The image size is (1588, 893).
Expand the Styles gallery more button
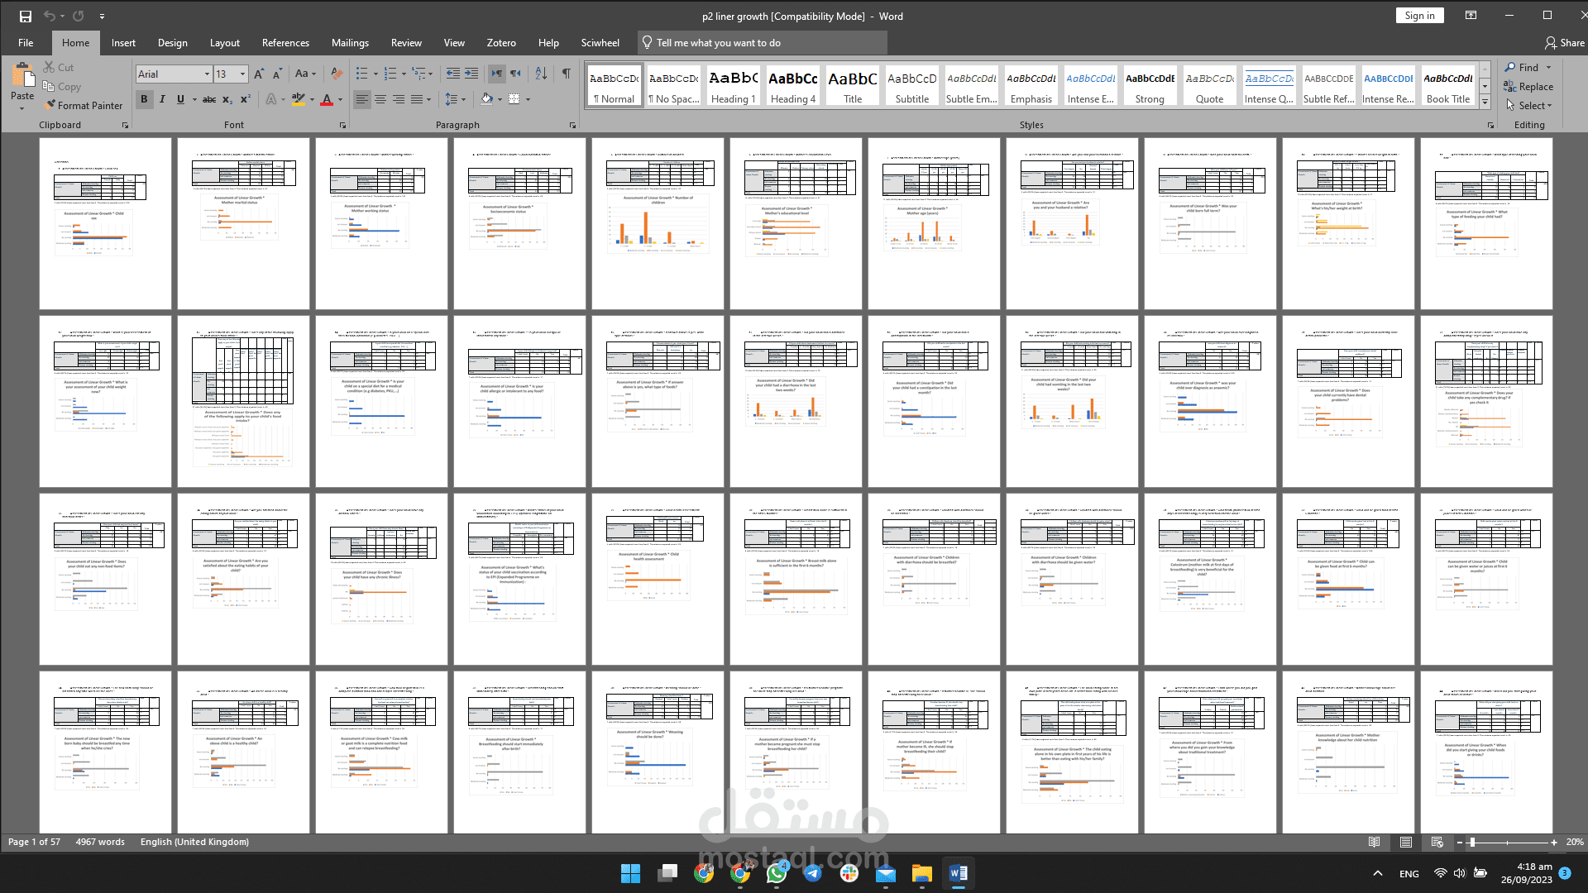tap(1485, 103)
